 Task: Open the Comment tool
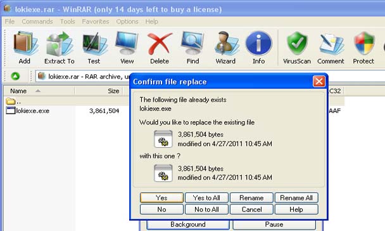coord(331,44)
